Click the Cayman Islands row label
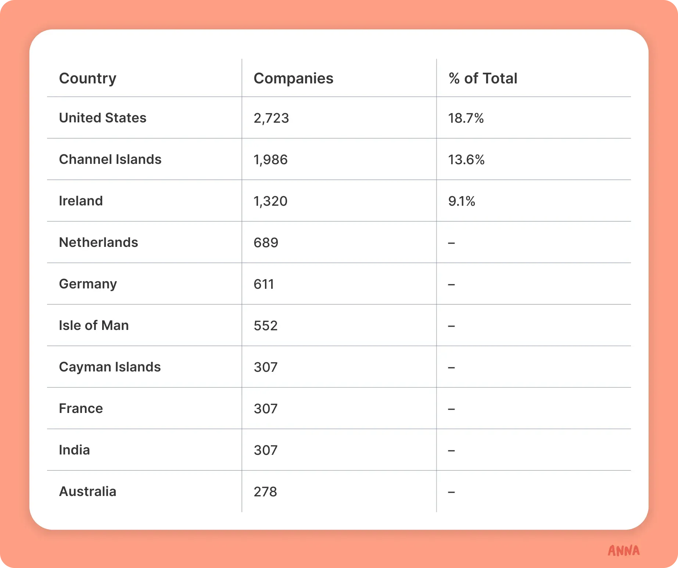The width and height of the screenshot is (678, 568). point(110,367)
